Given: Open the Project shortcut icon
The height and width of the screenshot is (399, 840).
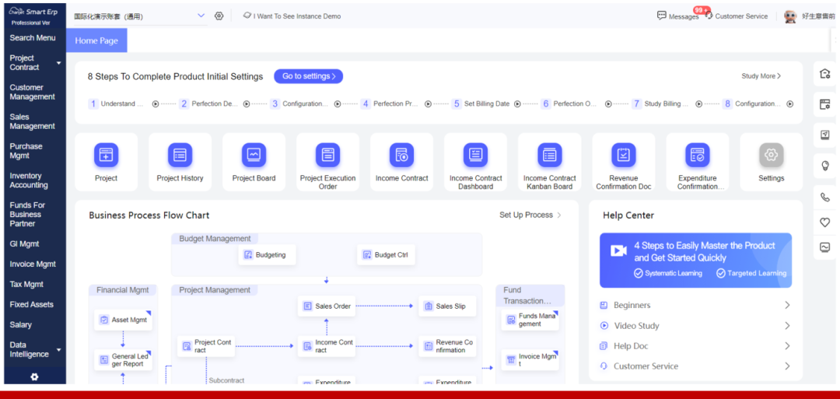Looking at the screenshot, I should [106, 156].
